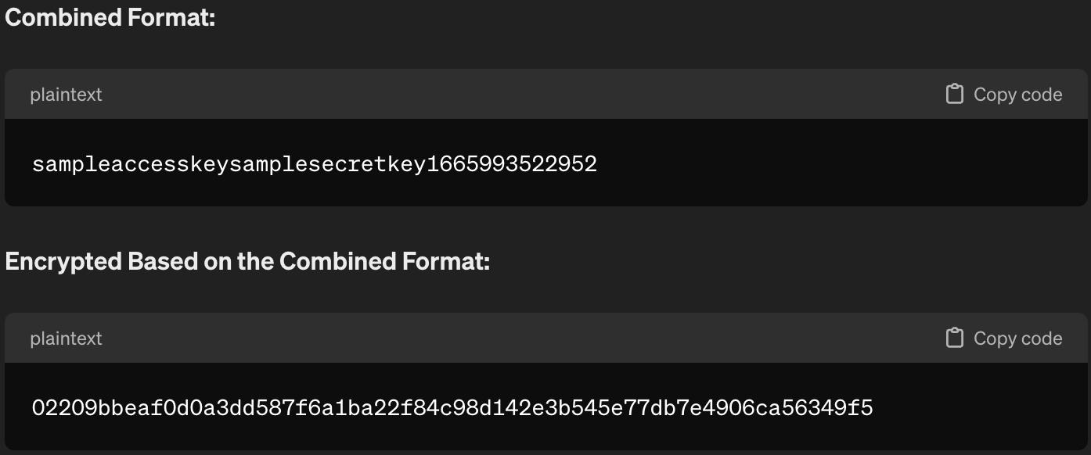Click the sampleaccesskeysamplesecretkey1665993522952 text
Image resolution: width=1091 pixels, height=455 pixels.
pyautogui.click(x=315, y=164)
